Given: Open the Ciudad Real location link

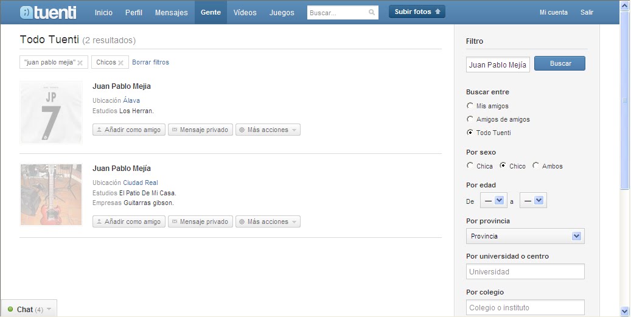Looking at the screenshot, I should pyautogui.click(x=141, y=183).
